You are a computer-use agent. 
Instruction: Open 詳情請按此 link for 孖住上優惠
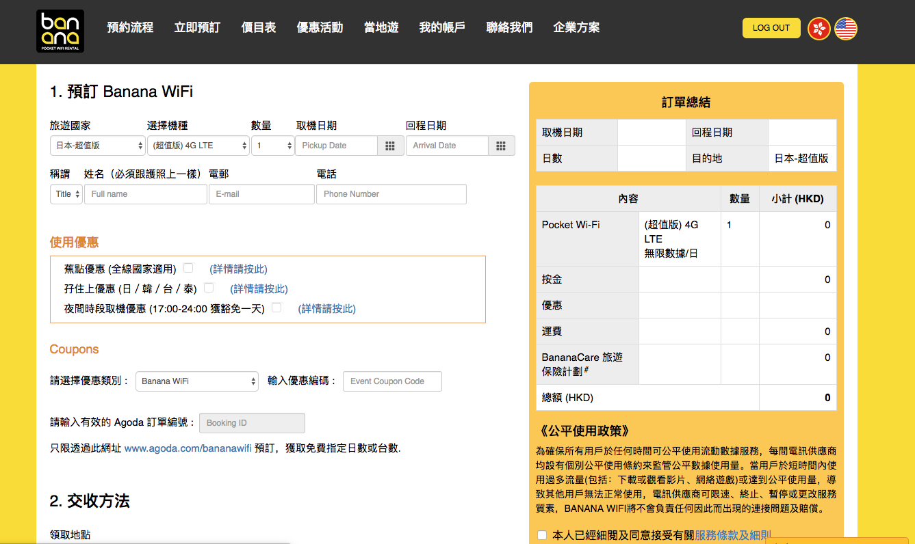(259, 288)
